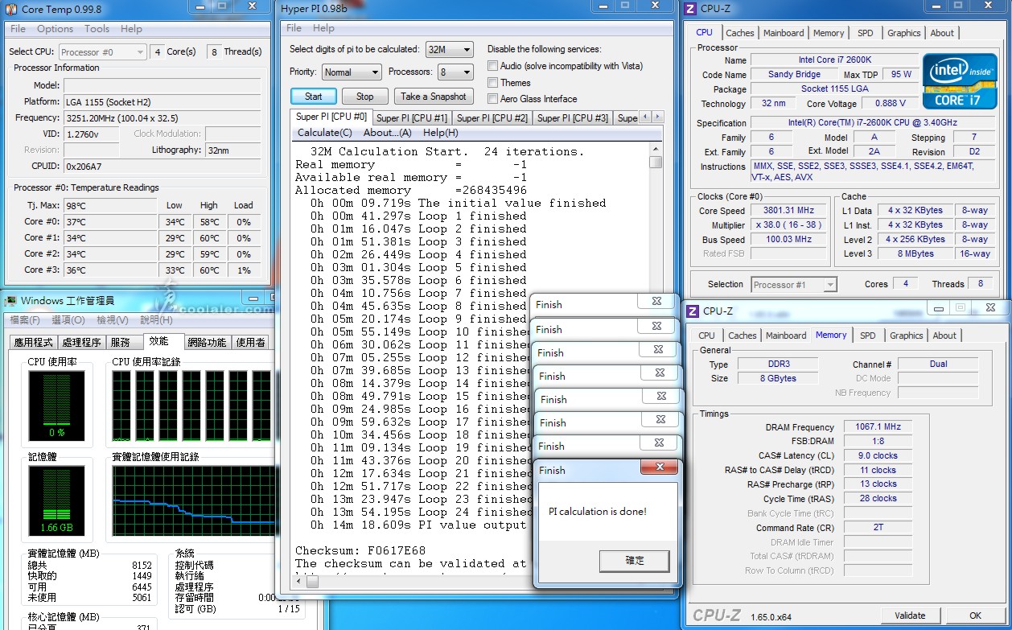This screenshot has height=630, width=1012.
Task: Switch Task Manager to 網路功能 tab
Action: (x=207, y=342)
